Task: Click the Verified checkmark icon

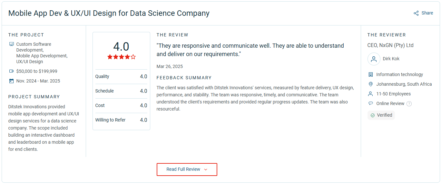Action: point(373,115)
